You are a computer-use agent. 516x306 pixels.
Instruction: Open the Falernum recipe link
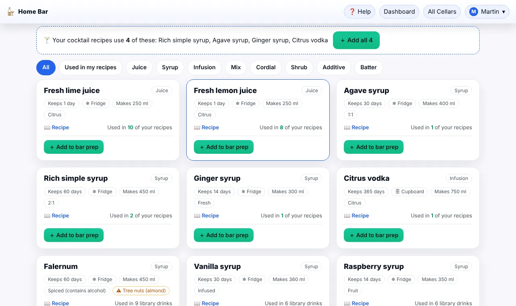point(56,303)
